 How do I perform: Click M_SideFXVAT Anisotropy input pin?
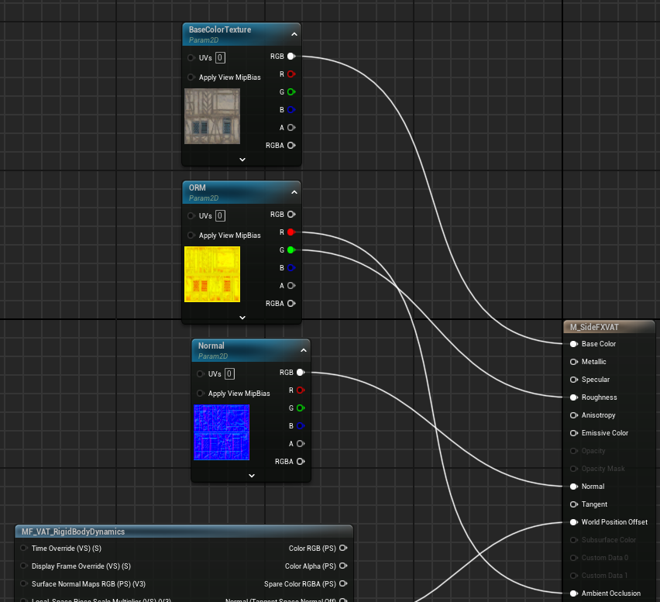click(574, 415)
